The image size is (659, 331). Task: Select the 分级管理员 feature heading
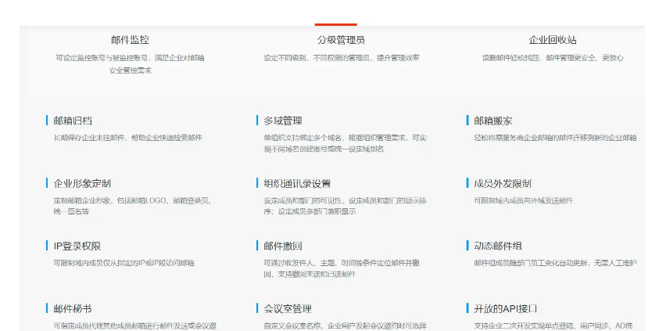341,40
